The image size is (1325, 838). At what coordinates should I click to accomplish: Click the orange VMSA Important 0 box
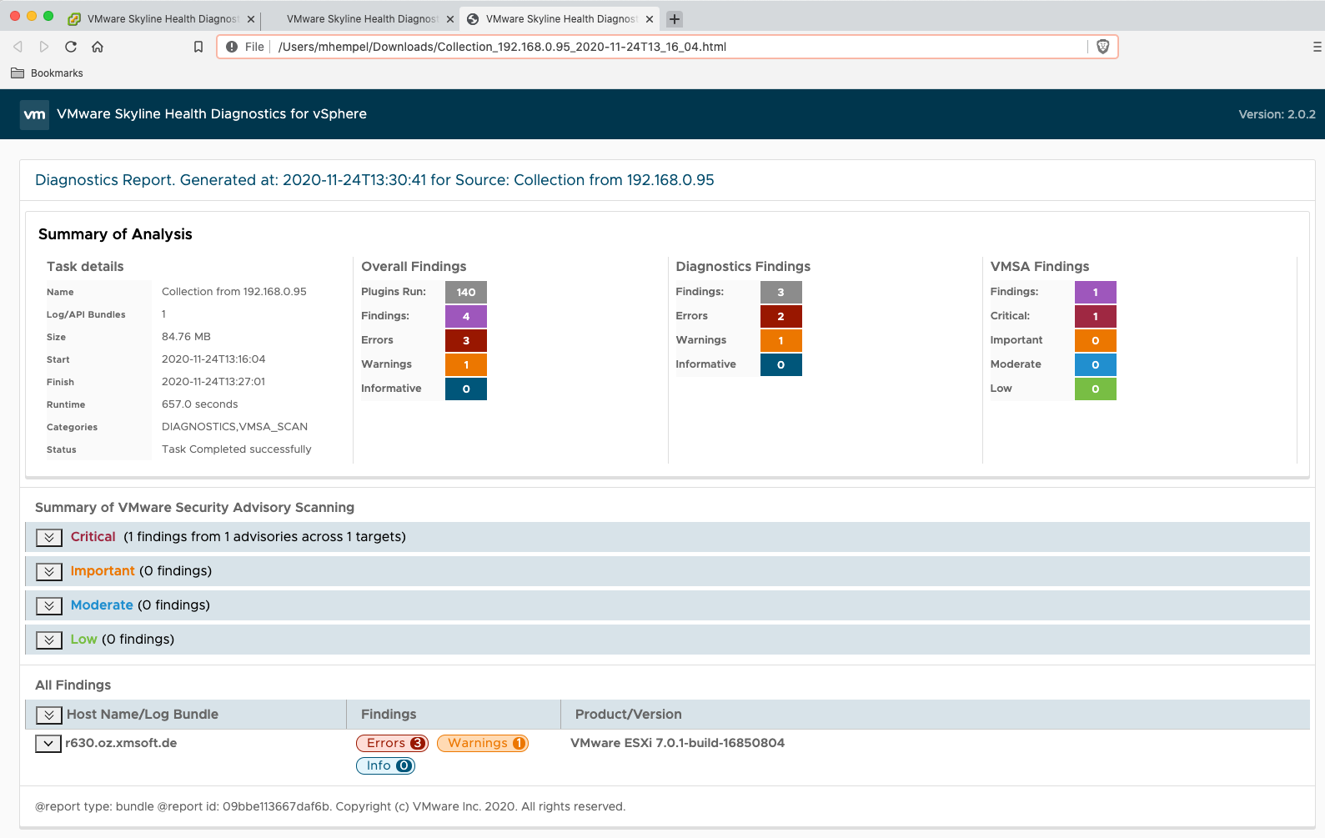coord(1096,341)
